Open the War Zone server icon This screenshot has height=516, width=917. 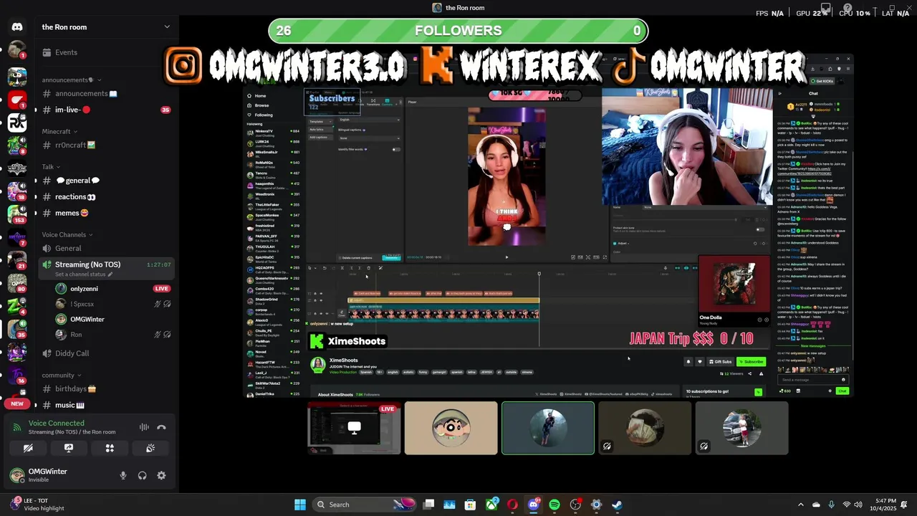pyautogui.click(x=17, y=168)
